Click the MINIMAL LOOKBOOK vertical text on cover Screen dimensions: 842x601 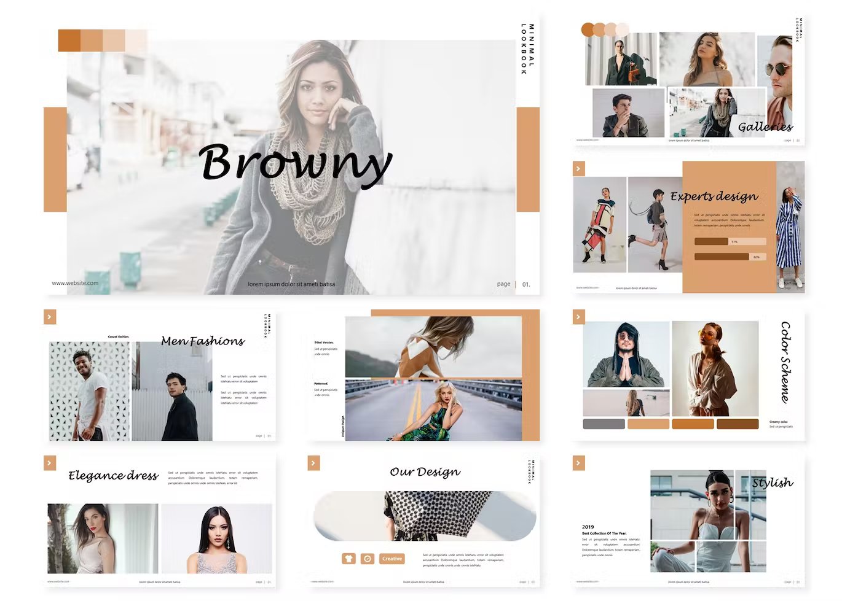[x=527, y=49]
